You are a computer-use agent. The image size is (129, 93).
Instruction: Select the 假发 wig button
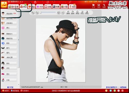tap(11, 63)
